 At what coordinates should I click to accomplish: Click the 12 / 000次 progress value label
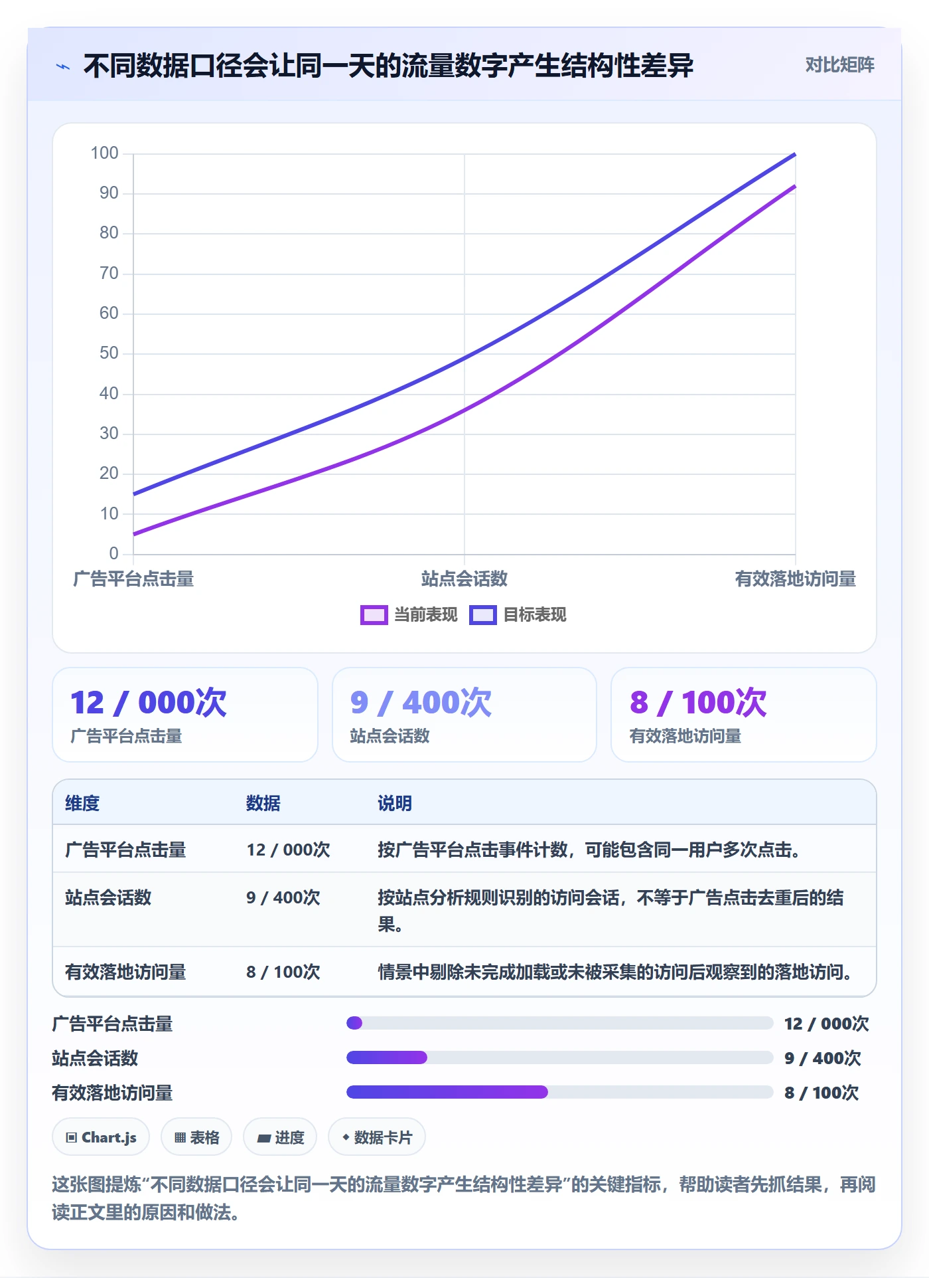(826, 1024)
